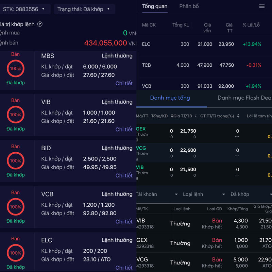Open the hamburger menu icon

[262, 6]
